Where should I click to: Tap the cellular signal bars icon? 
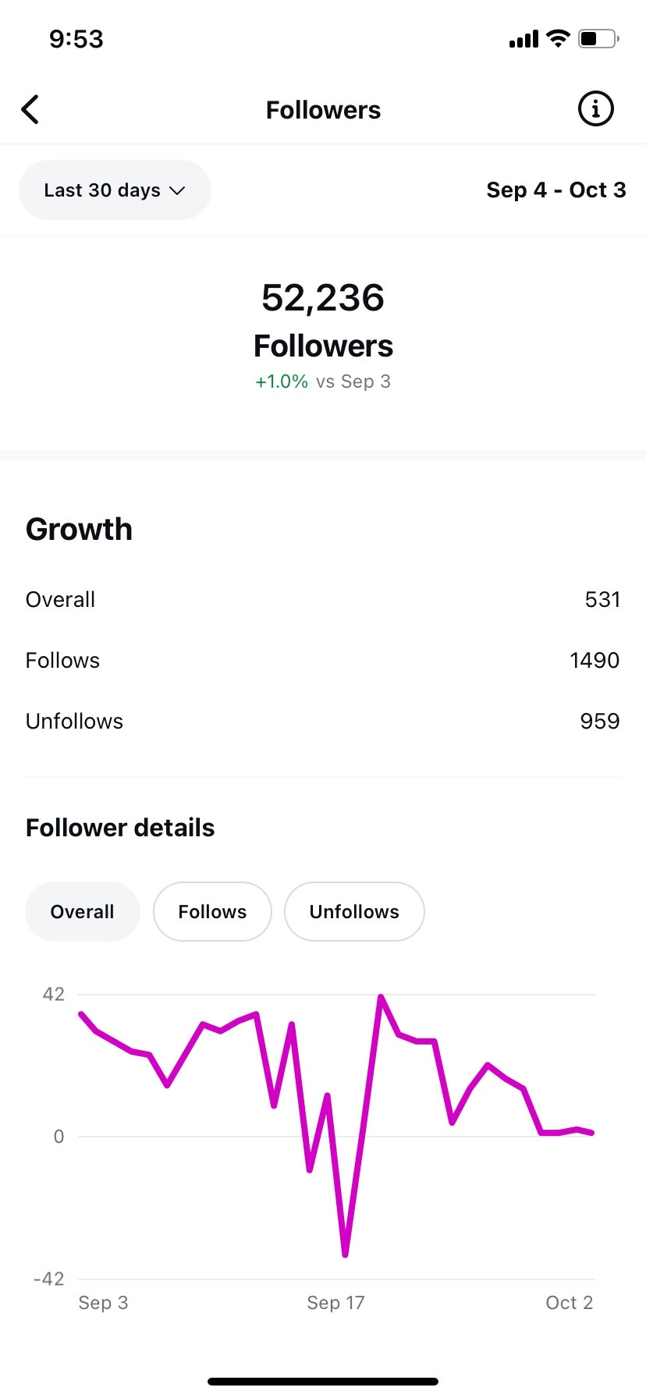point(524,39)
